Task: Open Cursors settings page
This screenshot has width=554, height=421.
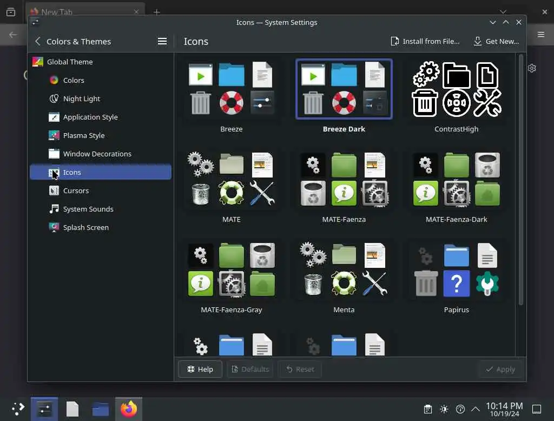Action: [x=100, y=190]
